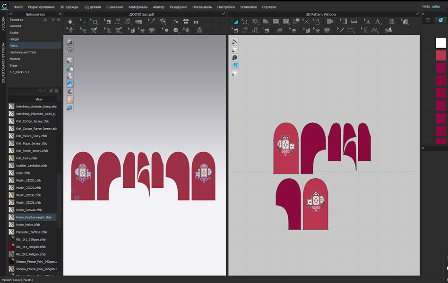The width and height of the screenshot is (448, 283).
Task: Undock the Library panel via top-left icon
Action: (x=10, y=14)
